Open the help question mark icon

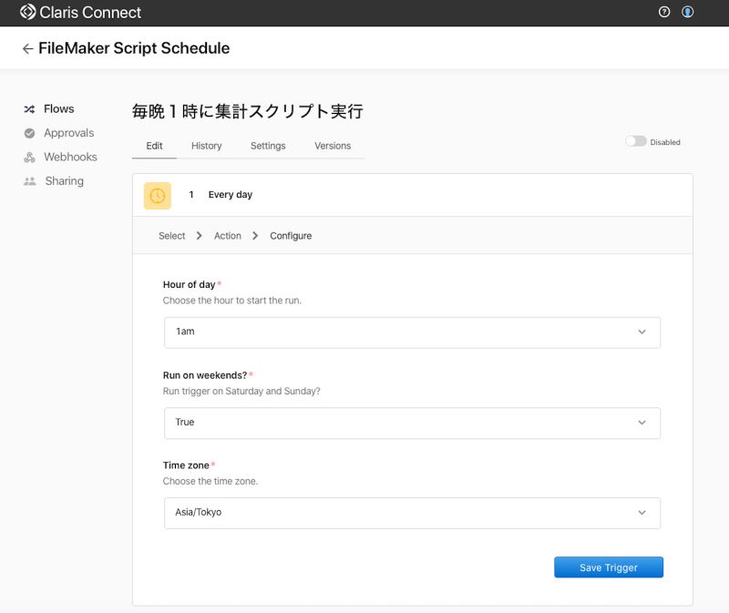[x=664, y=12]
